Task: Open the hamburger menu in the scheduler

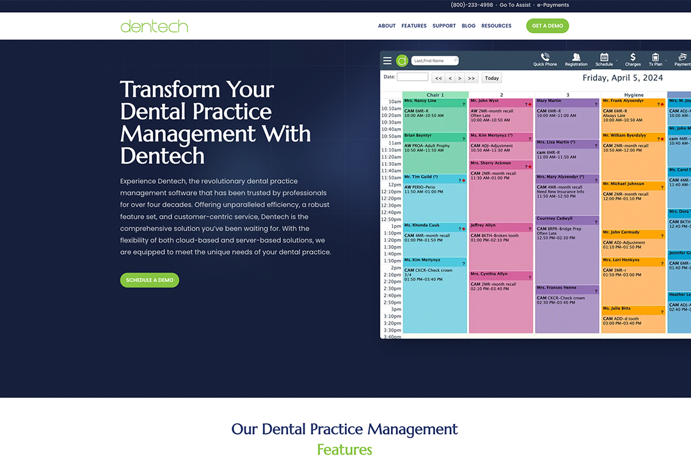Action: point(387,60)
